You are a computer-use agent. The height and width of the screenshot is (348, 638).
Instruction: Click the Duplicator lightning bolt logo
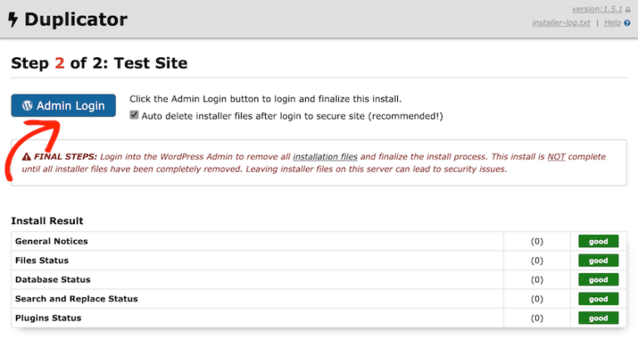[x=14, y=18]
